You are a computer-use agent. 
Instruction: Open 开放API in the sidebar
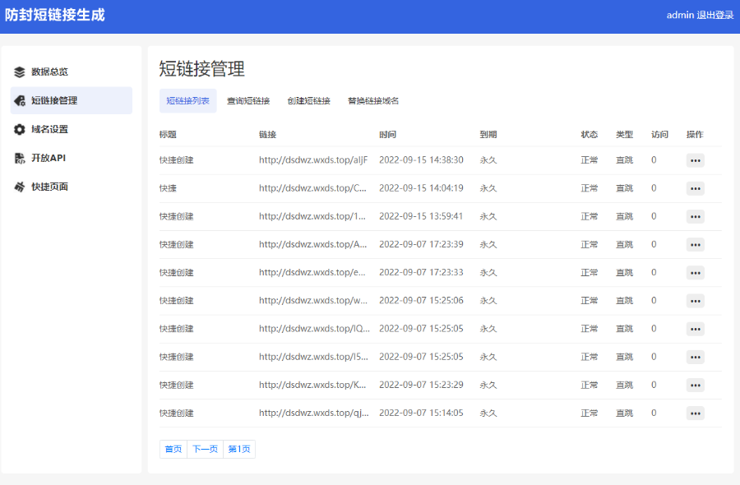[x=72, y=158]
